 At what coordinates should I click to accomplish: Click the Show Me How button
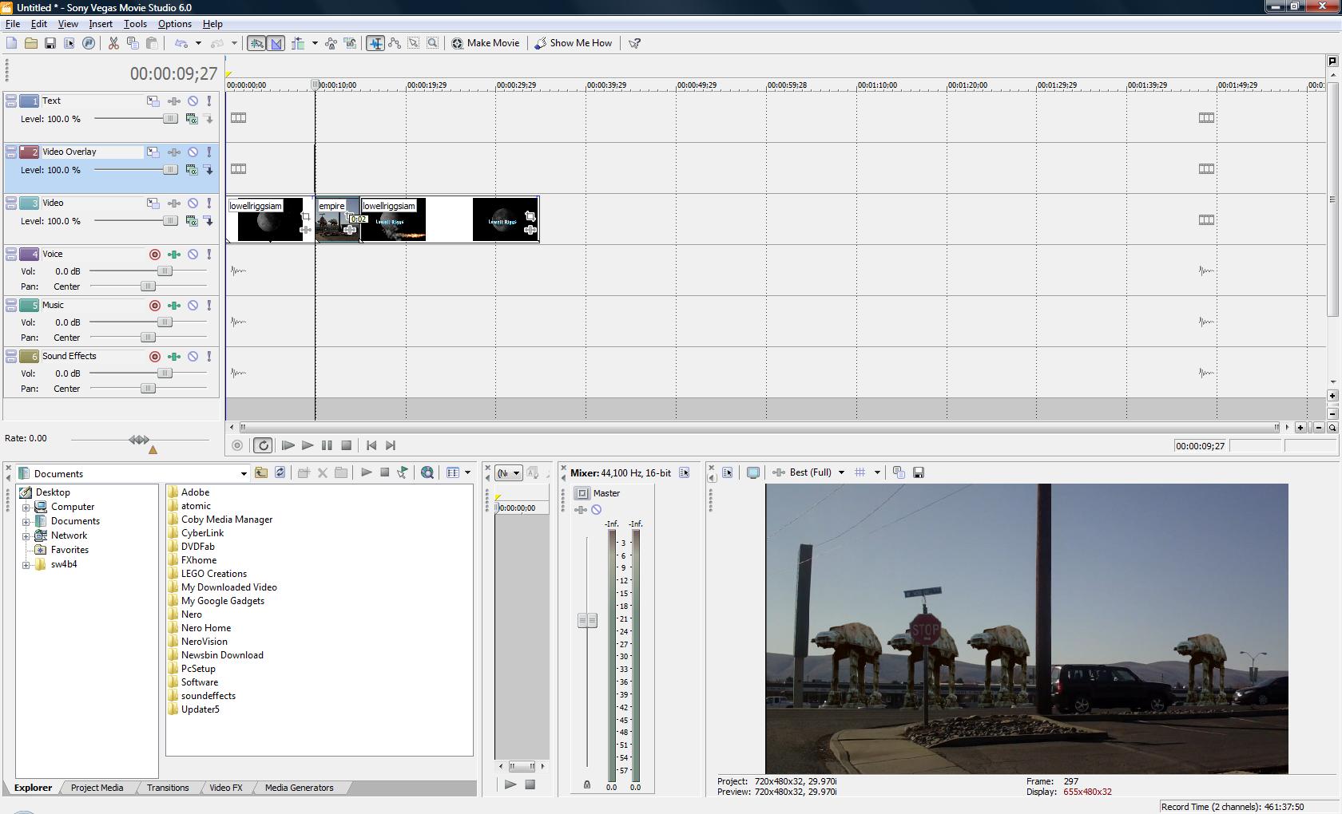(574, 43)
